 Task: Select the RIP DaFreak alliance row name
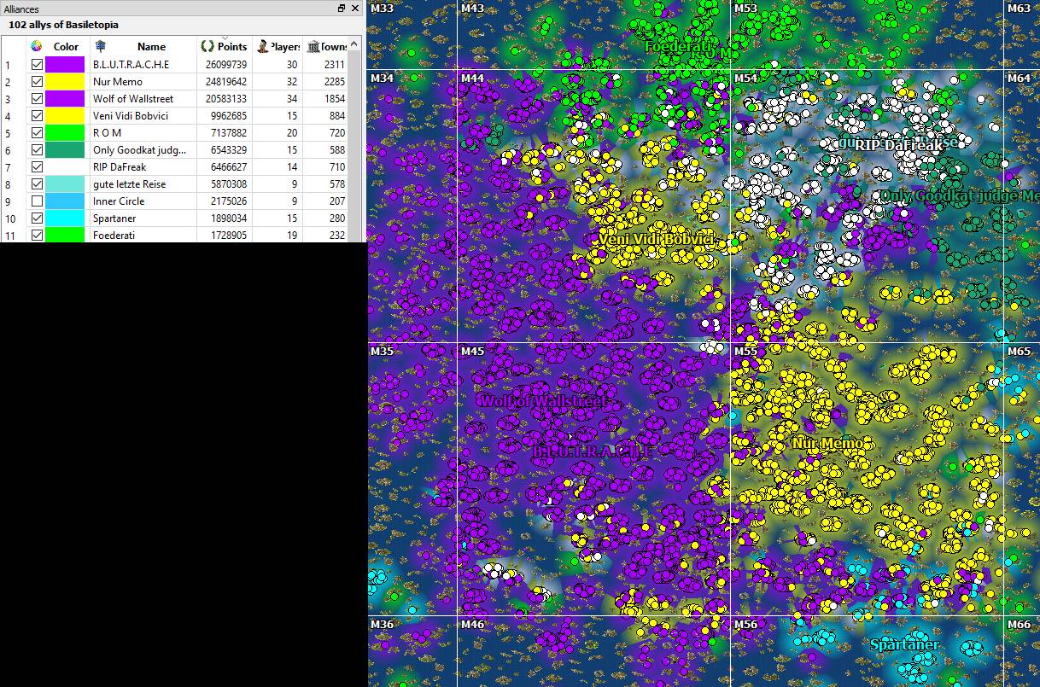click(120, 167)
